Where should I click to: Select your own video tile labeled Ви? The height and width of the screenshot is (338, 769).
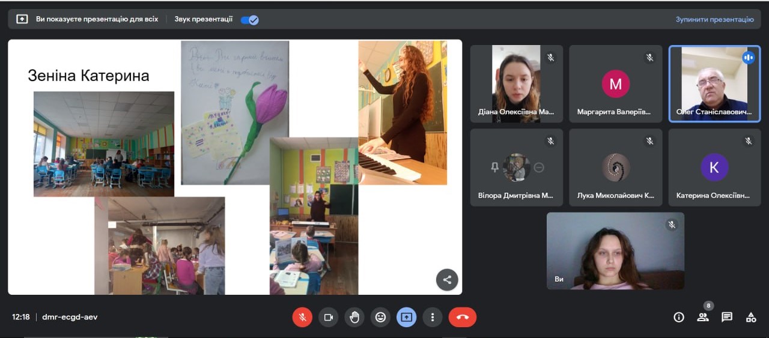(x=615, y=251)
